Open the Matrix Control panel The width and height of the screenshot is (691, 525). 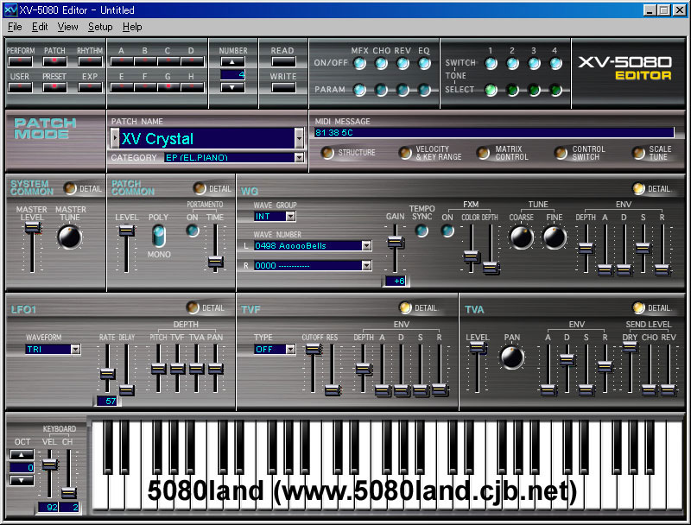(x=483, y=153)
